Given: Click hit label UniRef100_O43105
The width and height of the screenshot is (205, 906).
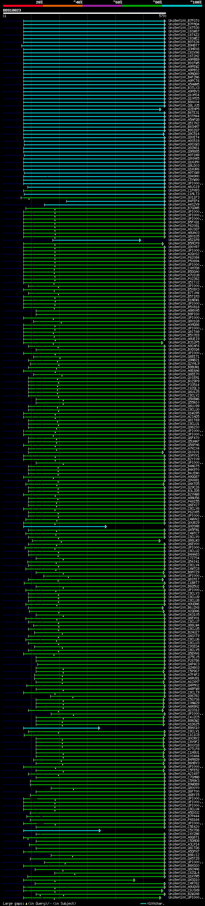Looking at the screenshot, I should pyautogui.click(x=184, y=615).
